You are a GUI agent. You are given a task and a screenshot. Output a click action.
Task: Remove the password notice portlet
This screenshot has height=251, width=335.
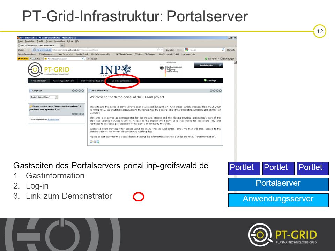83,114
